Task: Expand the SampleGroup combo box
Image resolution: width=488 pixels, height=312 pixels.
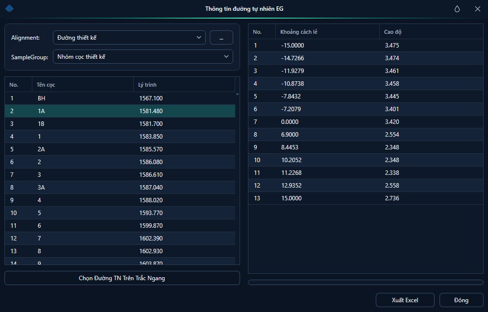Action: click(143, 57)
